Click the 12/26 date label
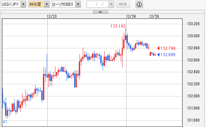This screenshot has height=127, width=206. (x=154, y=16)
